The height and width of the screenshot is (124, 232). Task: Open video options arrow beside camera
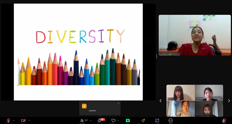(29, 120)
